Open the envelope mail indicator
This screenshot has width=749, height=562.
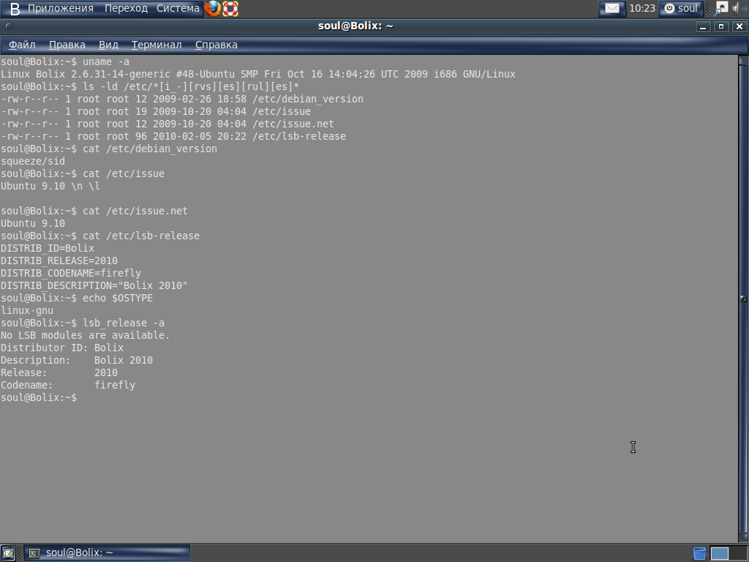coord(612,9)
